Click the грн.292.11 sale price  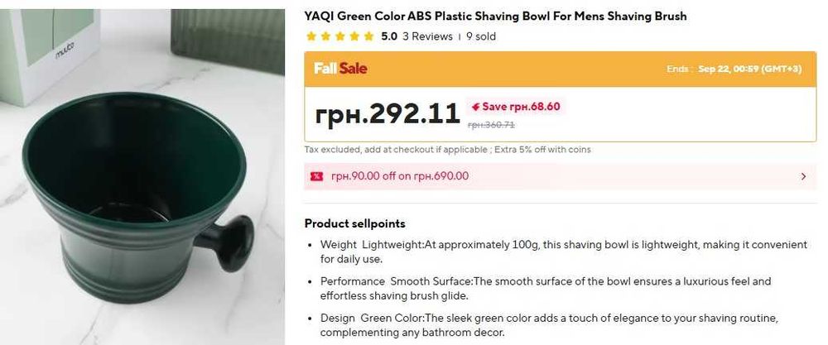387,114
